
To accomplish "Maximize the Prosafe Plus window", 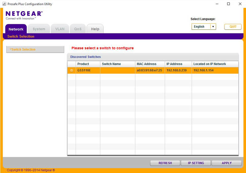I will 228,4.
